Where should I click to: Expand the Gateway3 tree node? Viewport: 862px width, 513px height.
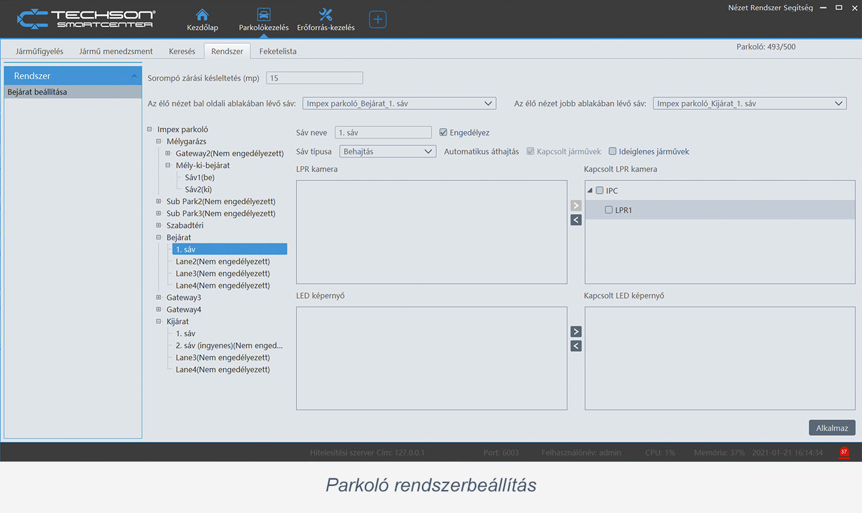tap(159, 297)
